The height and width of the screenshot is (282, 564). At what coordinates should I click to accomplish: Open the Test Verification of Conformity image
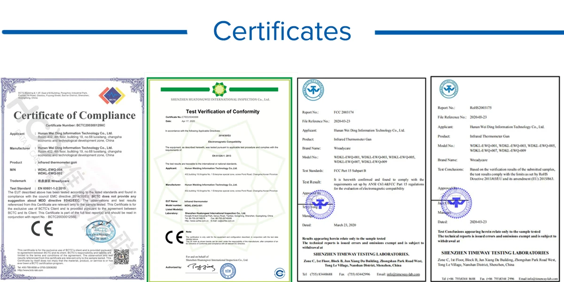(219, 180)
